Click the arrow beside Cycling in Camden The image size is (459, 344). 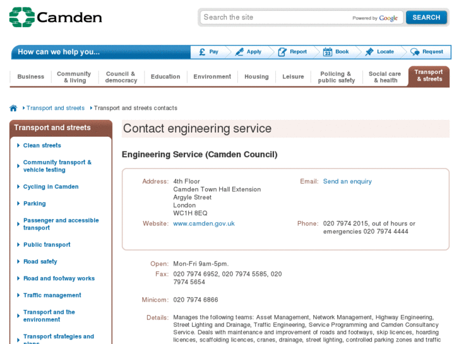18,187
